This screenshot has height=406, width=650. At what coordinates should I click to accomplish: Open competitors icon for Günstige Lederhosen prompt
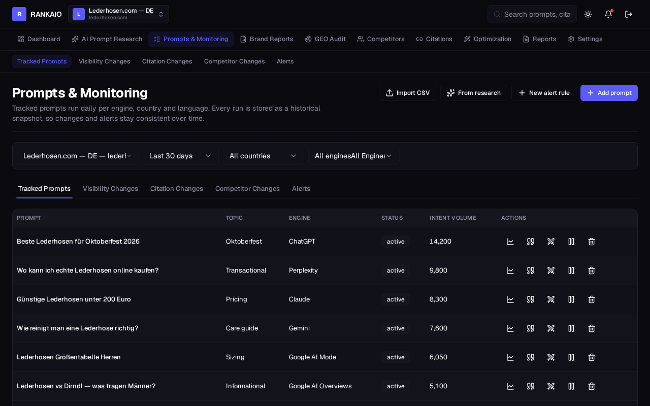[x=551, y=299]
